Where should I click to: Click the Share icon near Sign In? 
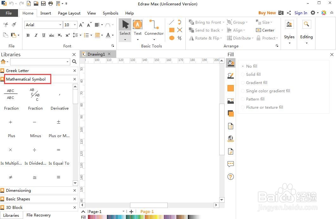pos(289,13)
